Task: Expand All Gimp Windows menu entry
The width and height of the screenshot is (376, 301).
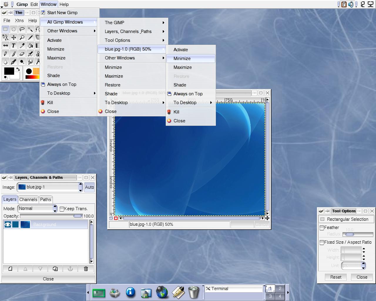Action: [68, 22]
